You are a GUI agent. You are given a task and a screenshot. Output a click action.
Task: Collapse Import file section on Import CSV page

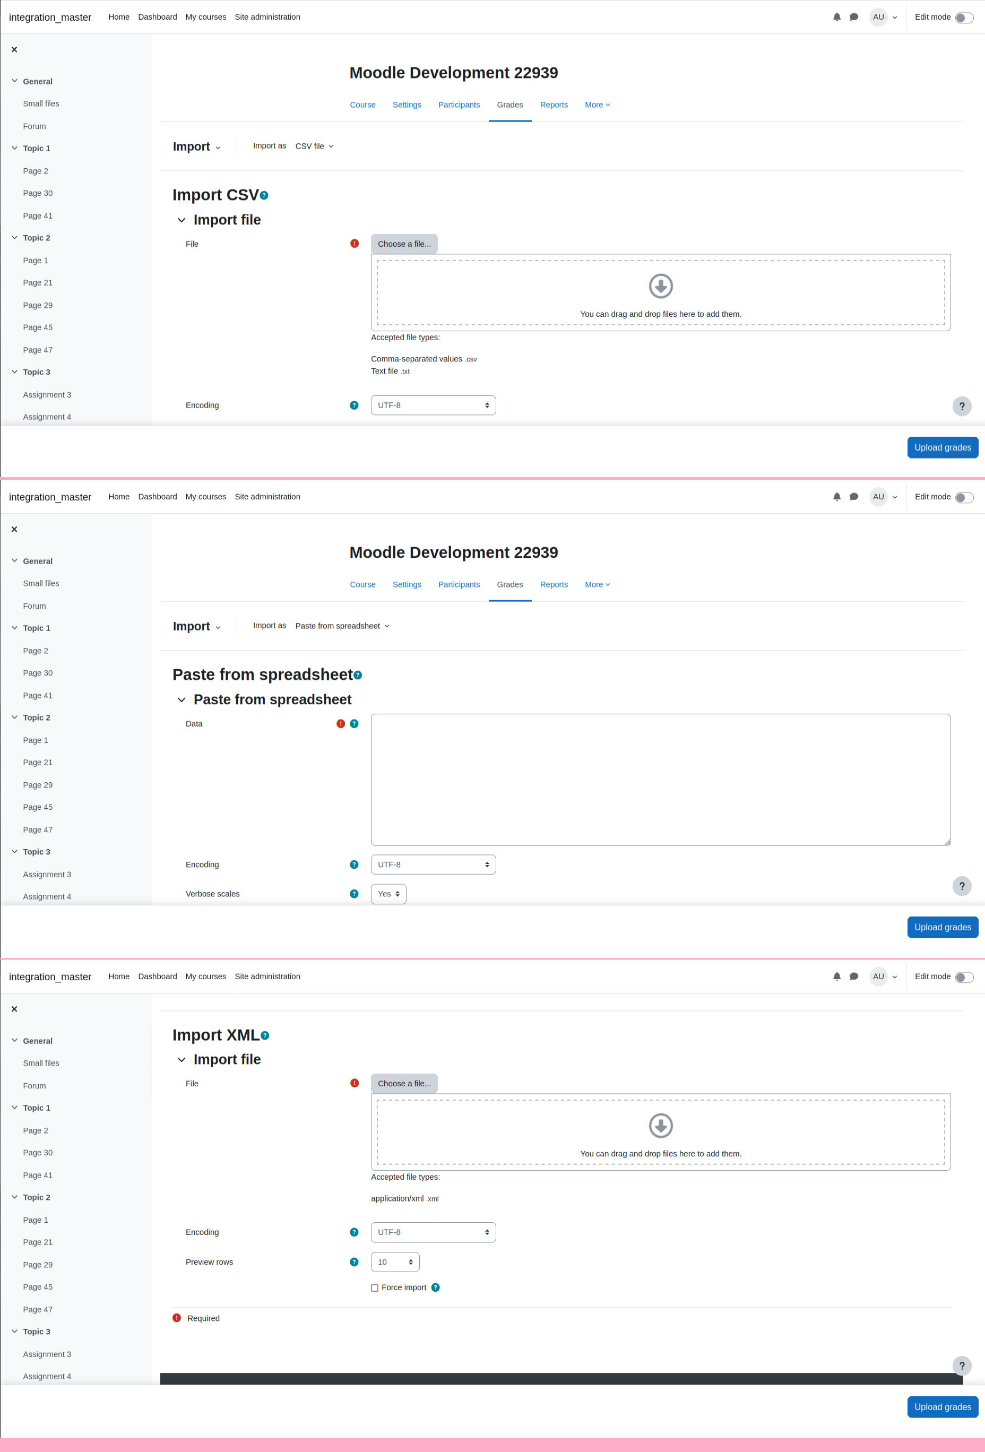181,220
